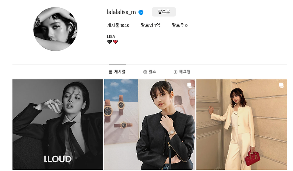The image size is (293, 171).
Task: Open the 팔로워 1억 followers list
Action: point(150,25)
